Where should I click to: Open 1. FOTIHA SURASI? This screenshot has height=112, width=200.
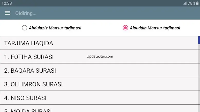(x=99, y=57)
